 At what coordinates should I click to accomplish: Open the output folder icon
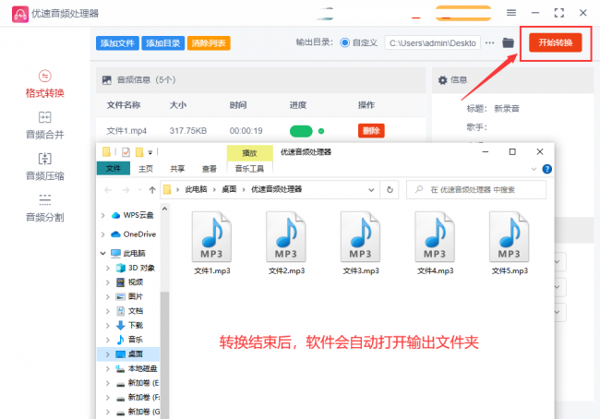click(508, 42)
